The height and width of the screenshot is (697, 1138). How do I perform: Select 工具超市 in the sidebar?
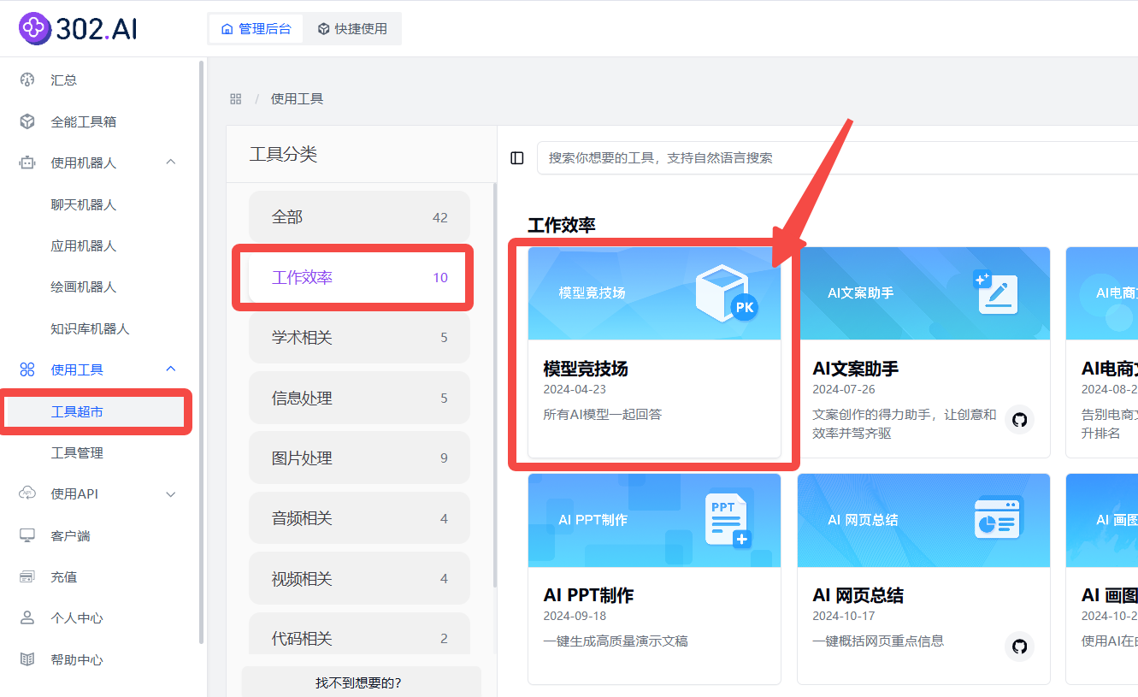tap(94, 411)
